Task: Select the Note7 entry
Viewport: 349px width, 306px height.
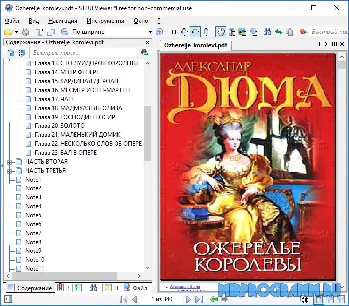Action: (x=33, y=233)
